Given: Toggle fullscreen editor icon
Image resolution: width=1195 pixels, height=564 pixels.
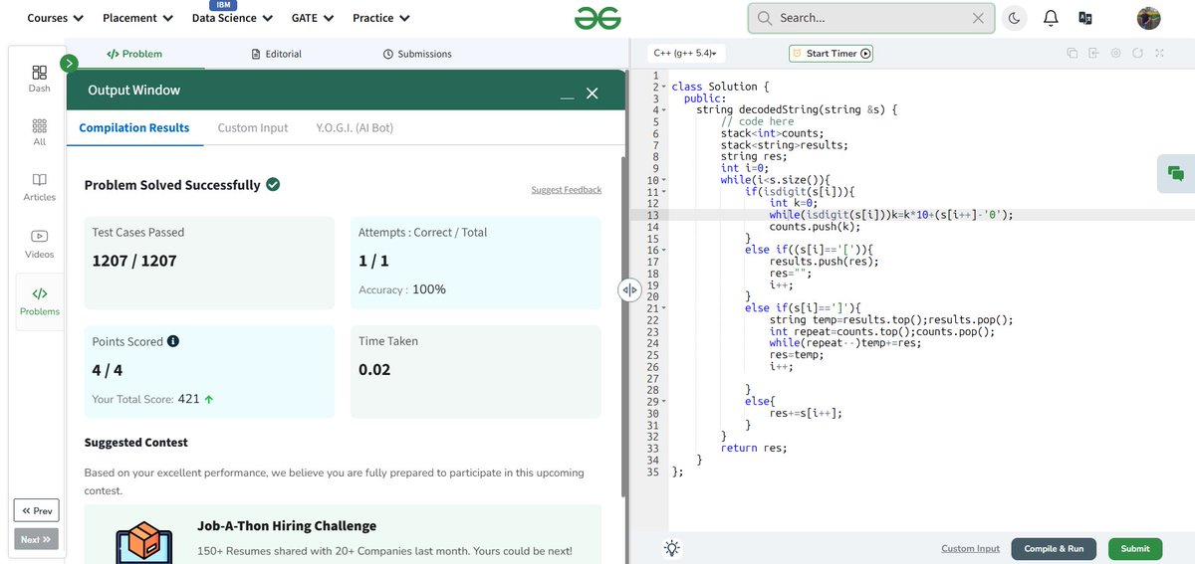Looking at the screenshot, I should pyautogui.click(x=1159, y=54).
